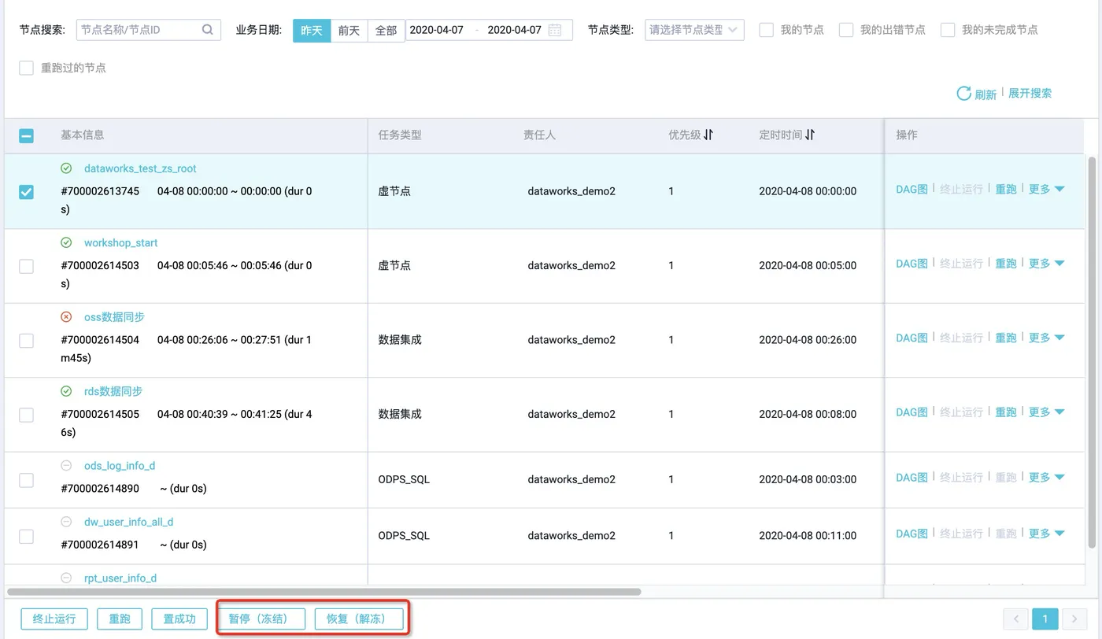Check the ods_log_info_d row checkbox

(x=26, y=479)
